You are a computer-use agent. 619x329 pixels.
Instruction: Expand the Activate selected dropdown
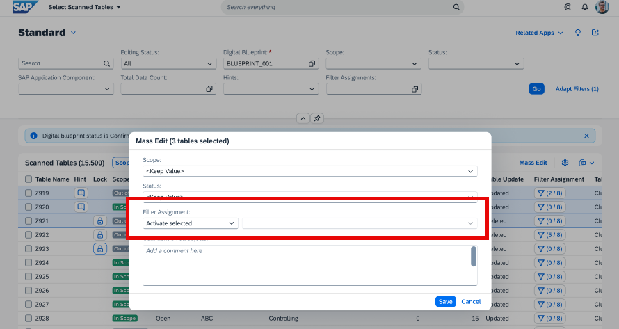point(191,223)
